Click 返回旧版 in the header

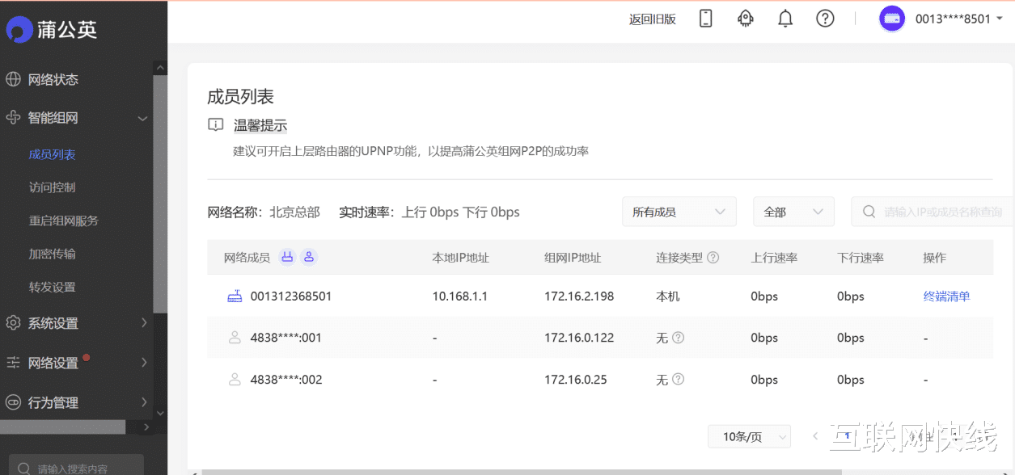tap(652, 18)
